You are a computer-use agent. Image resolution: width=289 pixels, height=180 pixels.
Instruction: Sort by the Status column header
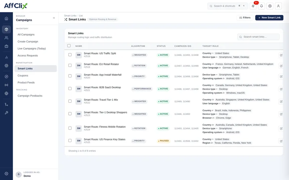161,46
